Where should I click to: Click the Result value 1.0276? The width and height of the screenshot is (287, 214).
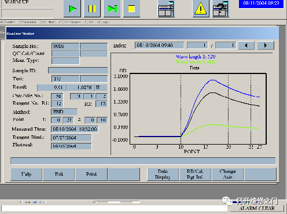(80, 87)
